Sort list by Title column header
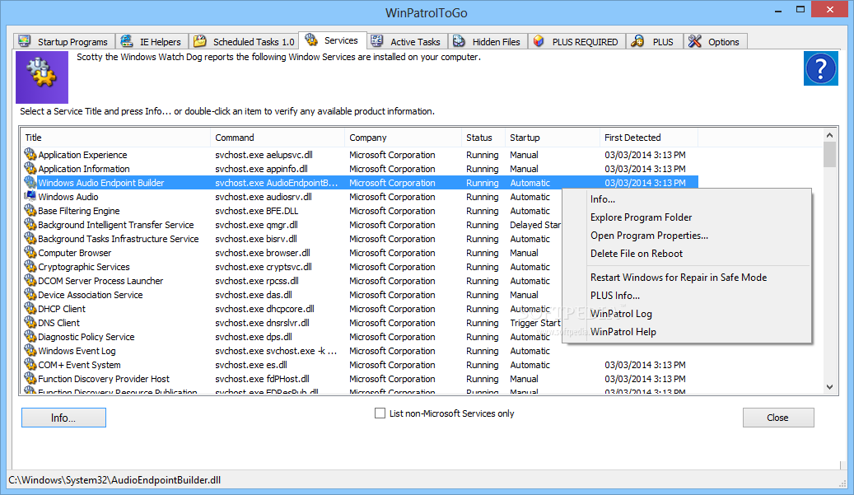Viewport: 854px width, 495px height. [115, 138]
